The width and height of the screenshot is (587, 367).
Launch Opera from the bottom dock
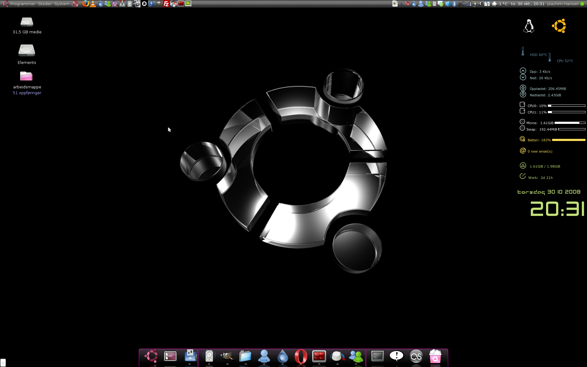click(301, 356)
